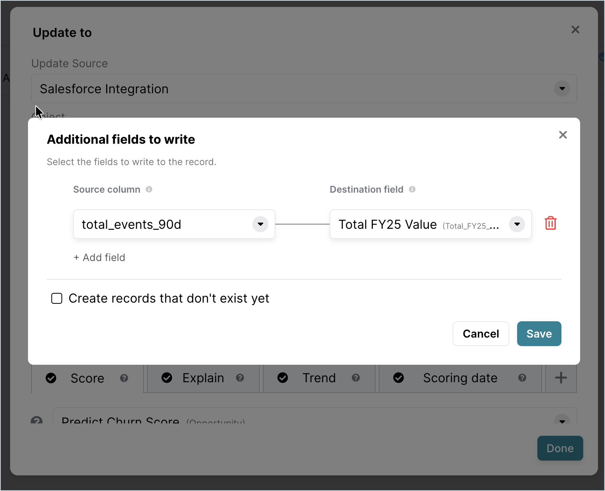Click the plus icon after Scoring date

coord(561,378)
